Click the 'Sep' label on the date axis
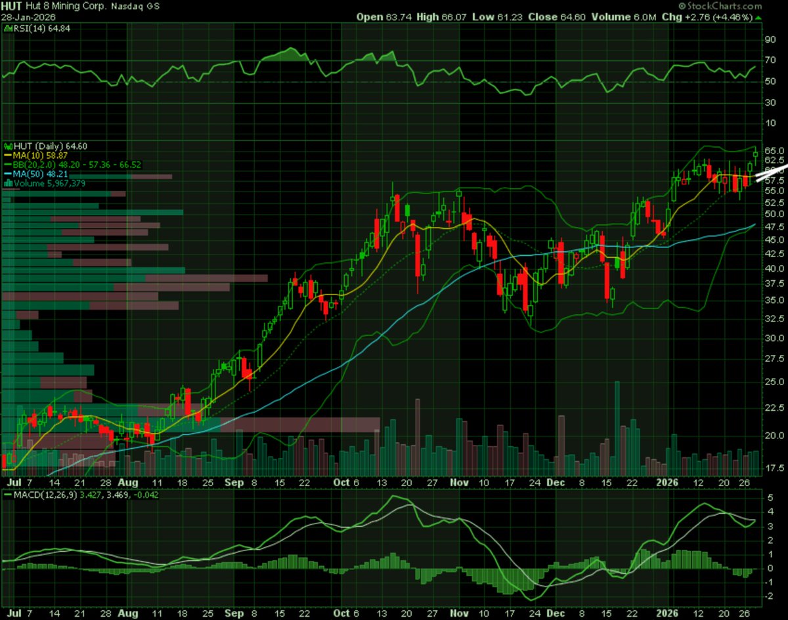The height and width of the screenshot is (620, 788). point(234,483)
